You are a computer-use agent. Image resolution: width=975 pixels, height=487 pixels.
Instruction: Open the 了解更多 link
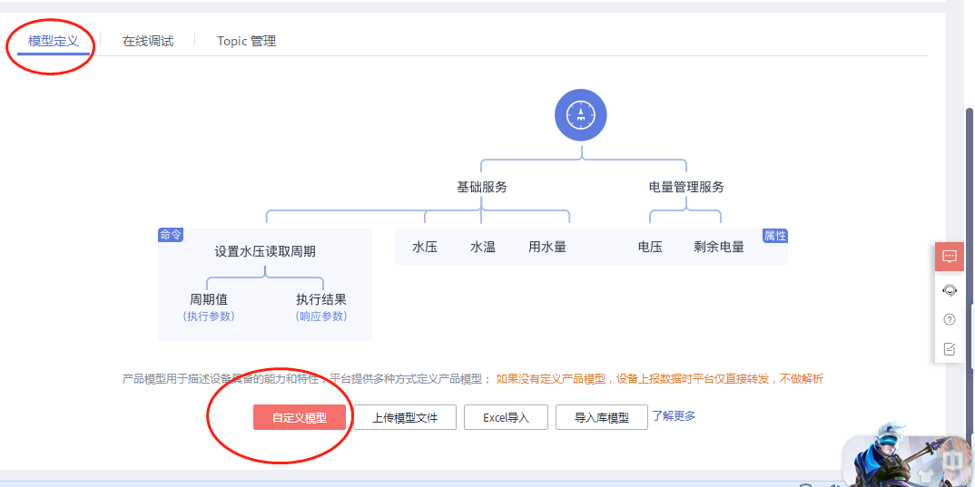pyautogui.click(x=674, y=416)
